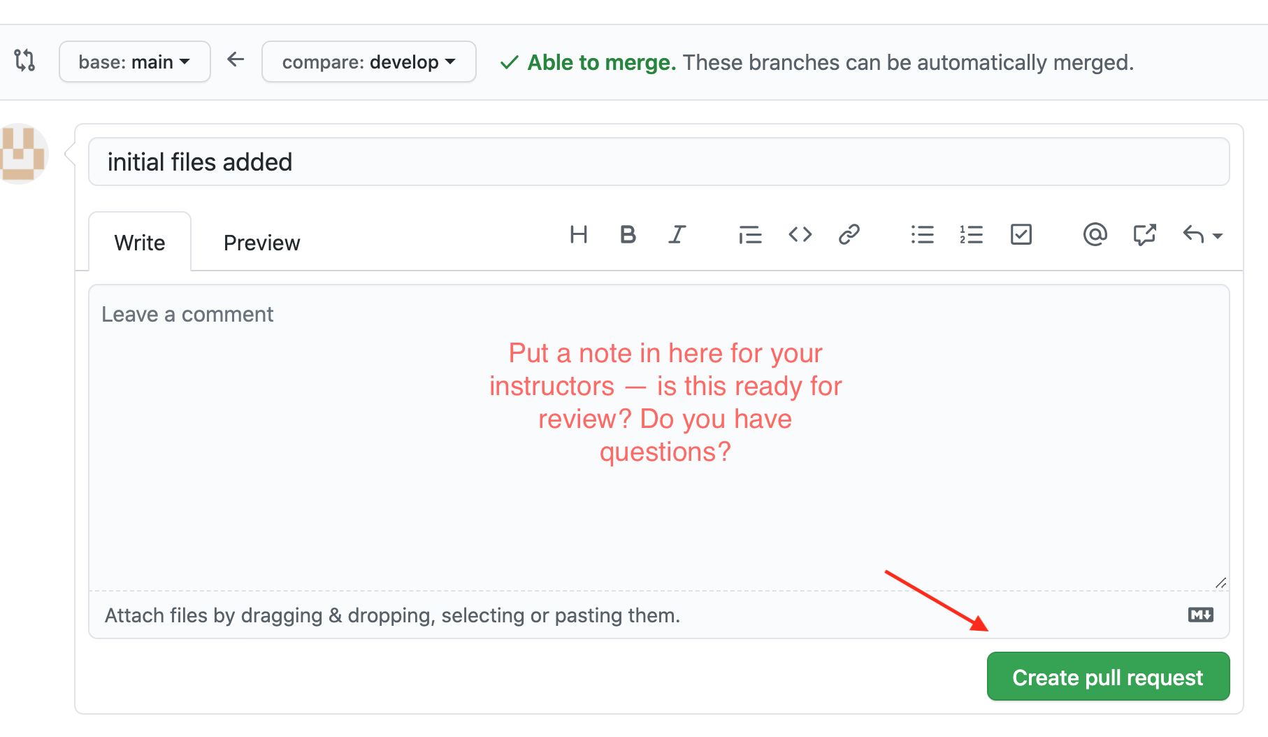This screenshot has height=737, width=1268.
Task: Reference an issue or pull request
Action: 1144,234
